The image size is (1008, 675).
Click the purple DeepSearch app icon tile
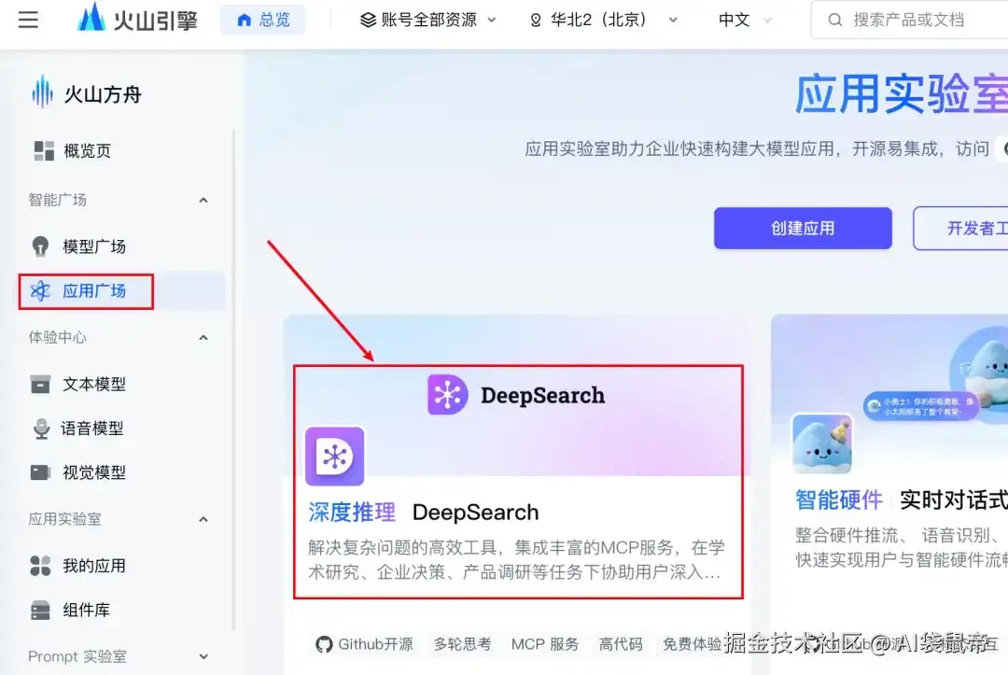coord(335,457)
